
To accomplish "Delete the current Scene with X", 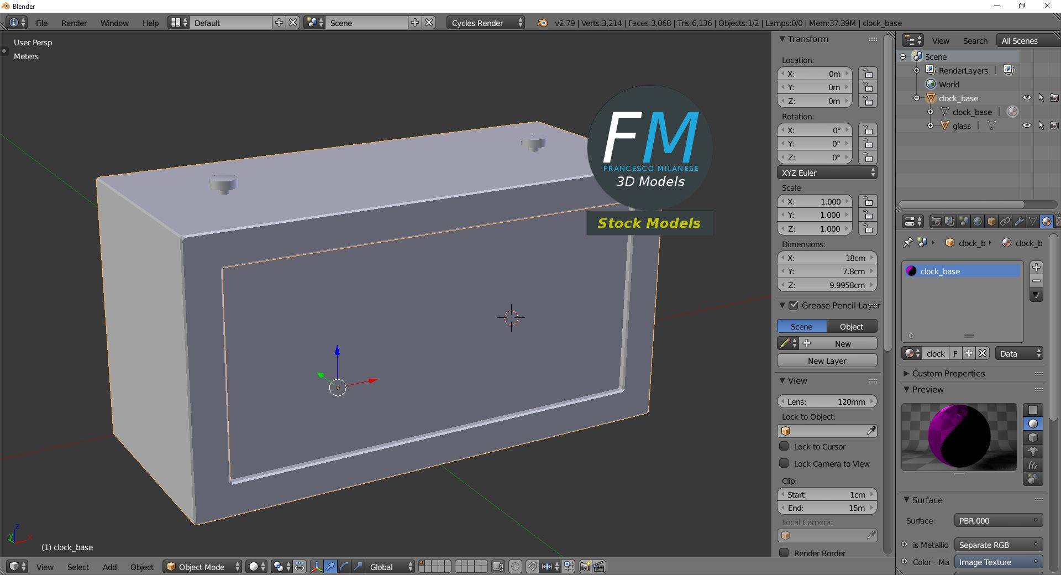I will point(429,23).
